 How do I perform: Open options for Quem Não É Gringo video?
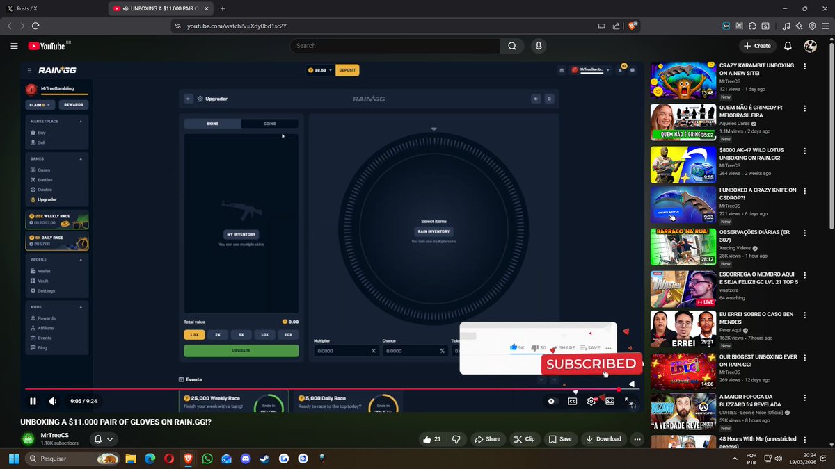pyautogui.click(x=805, y=108)
